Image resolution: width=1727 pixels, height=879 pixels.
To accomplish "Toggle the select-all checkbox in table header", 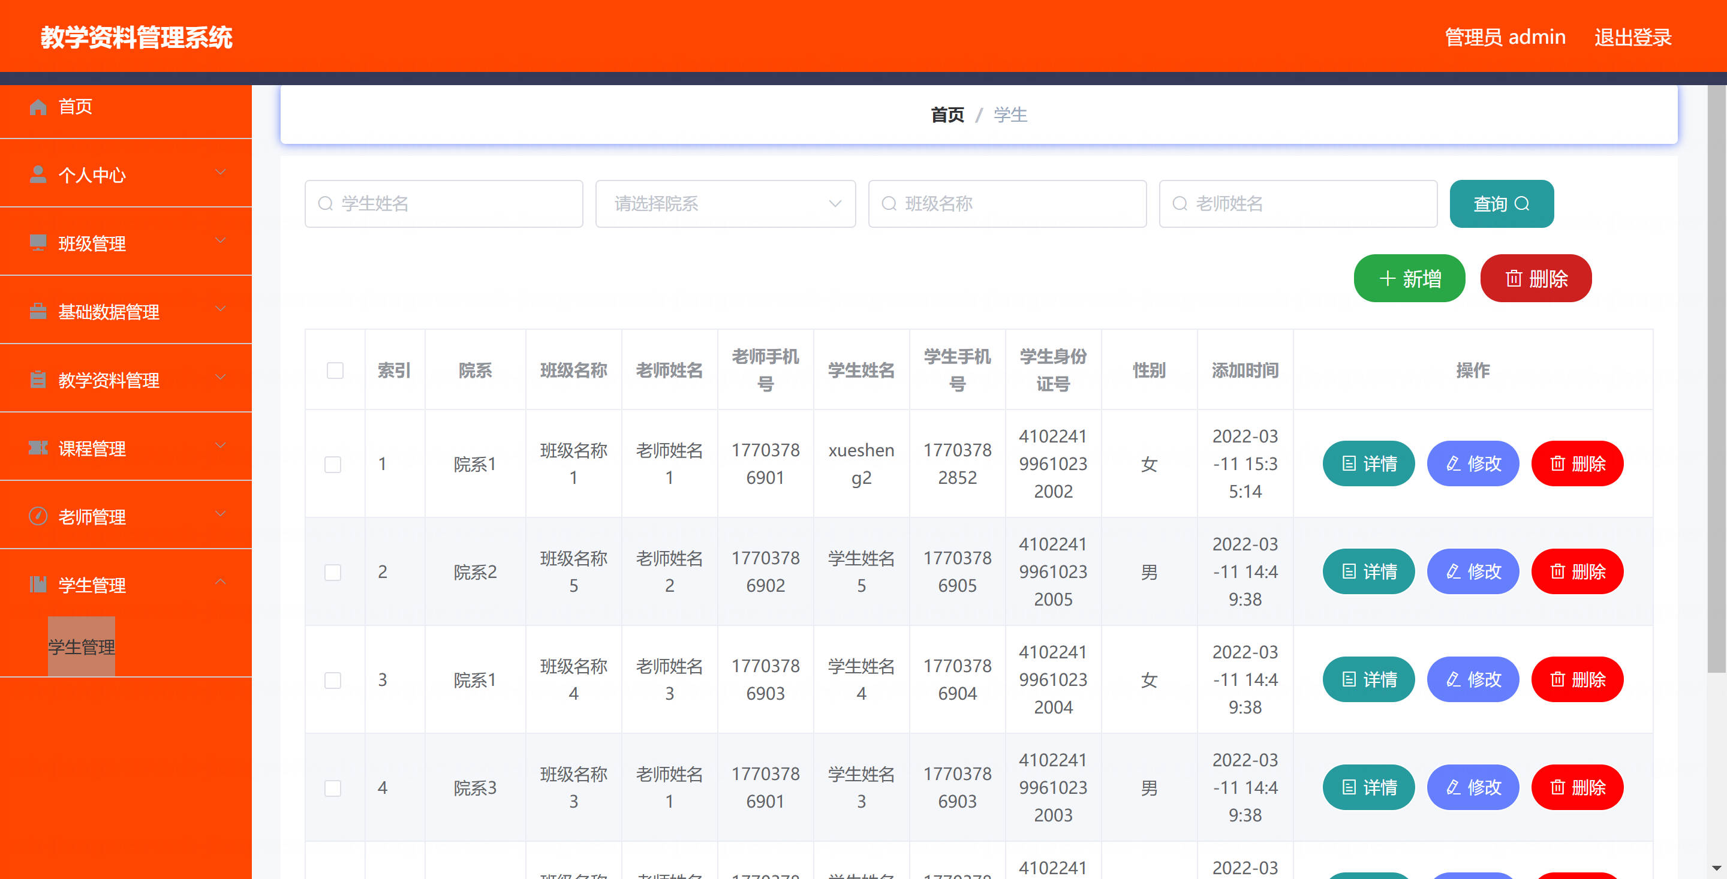I will 335,370.
